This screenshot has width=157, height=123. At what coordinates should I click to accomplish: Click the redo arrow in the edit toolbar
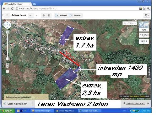[36, 15]
